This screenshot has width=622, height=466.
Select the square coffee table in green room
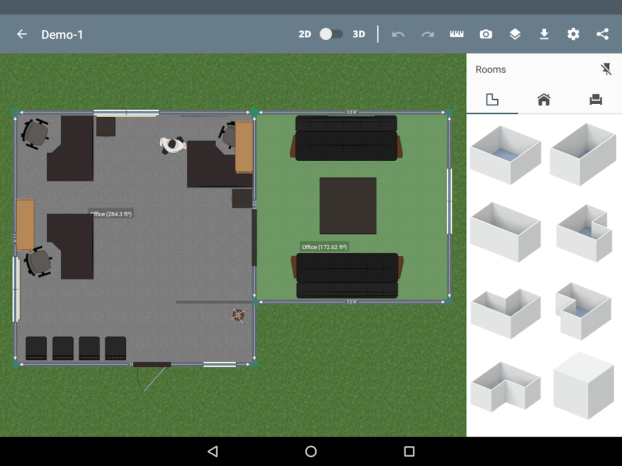[348, 206]
